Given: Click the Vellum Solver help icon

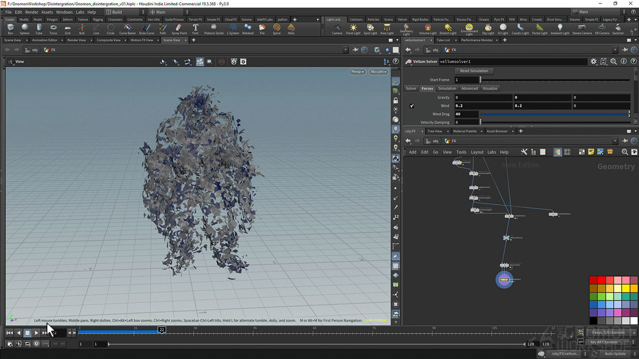Looking at the screenshot, I should (634, 61).
